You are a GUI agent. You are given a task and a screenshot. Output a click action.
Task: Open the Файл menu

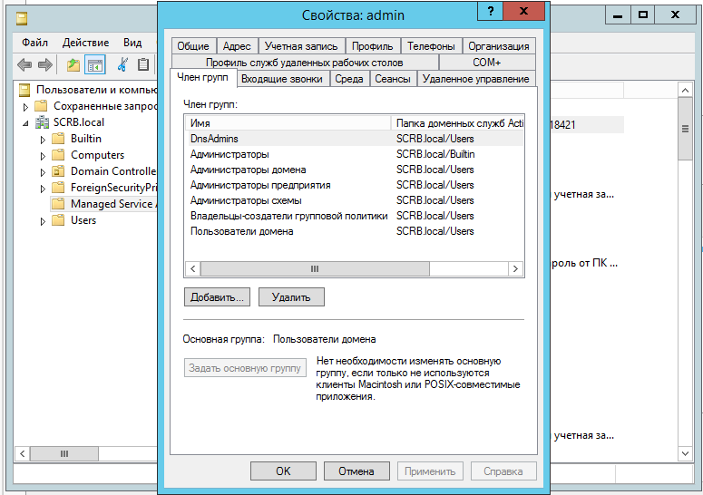[34, 43]
